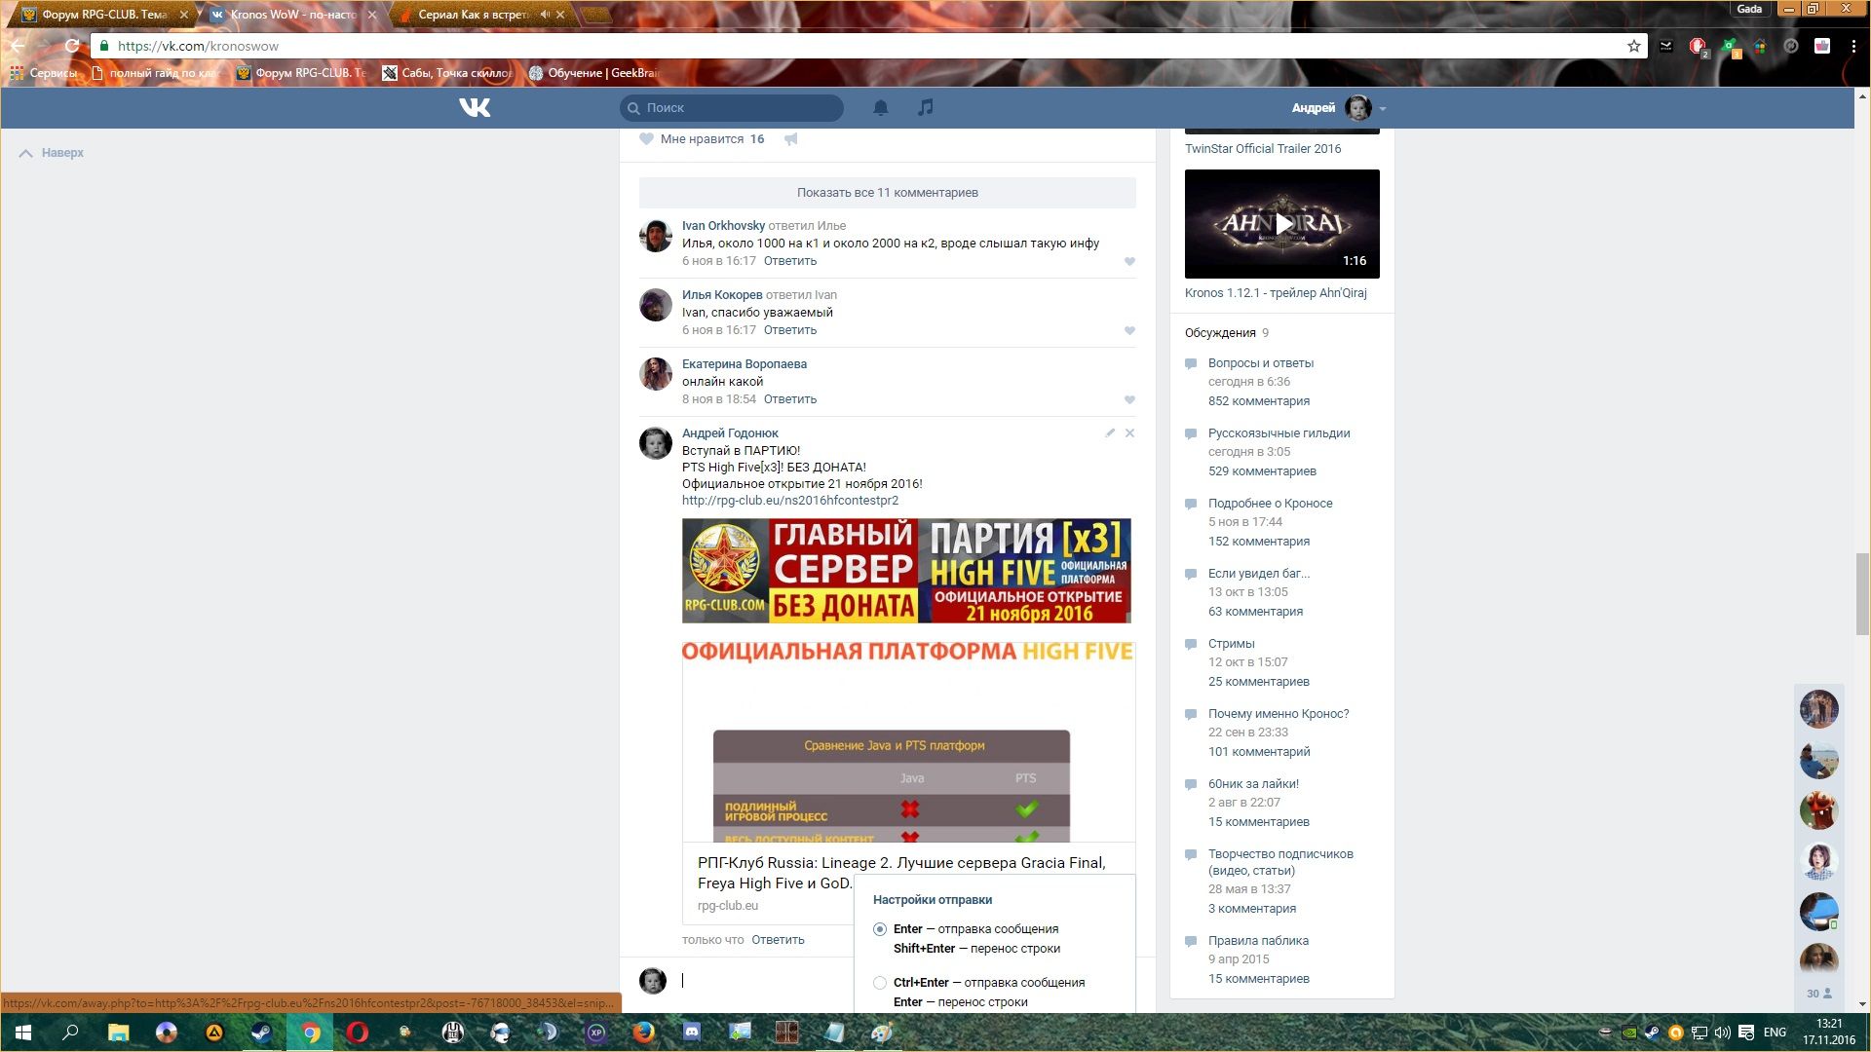Open volume control in system tray
The image size is (1871, 1052).
click(x=1723, y=1033)
